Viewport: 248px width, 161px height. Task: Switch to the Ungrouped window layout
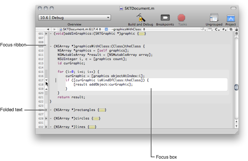pos(214,17)
